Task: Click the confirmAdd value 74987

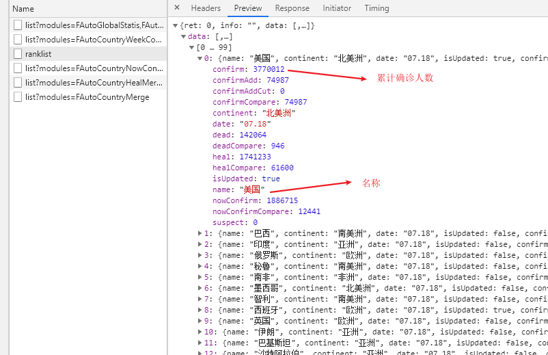Action: tap(278, 80)
